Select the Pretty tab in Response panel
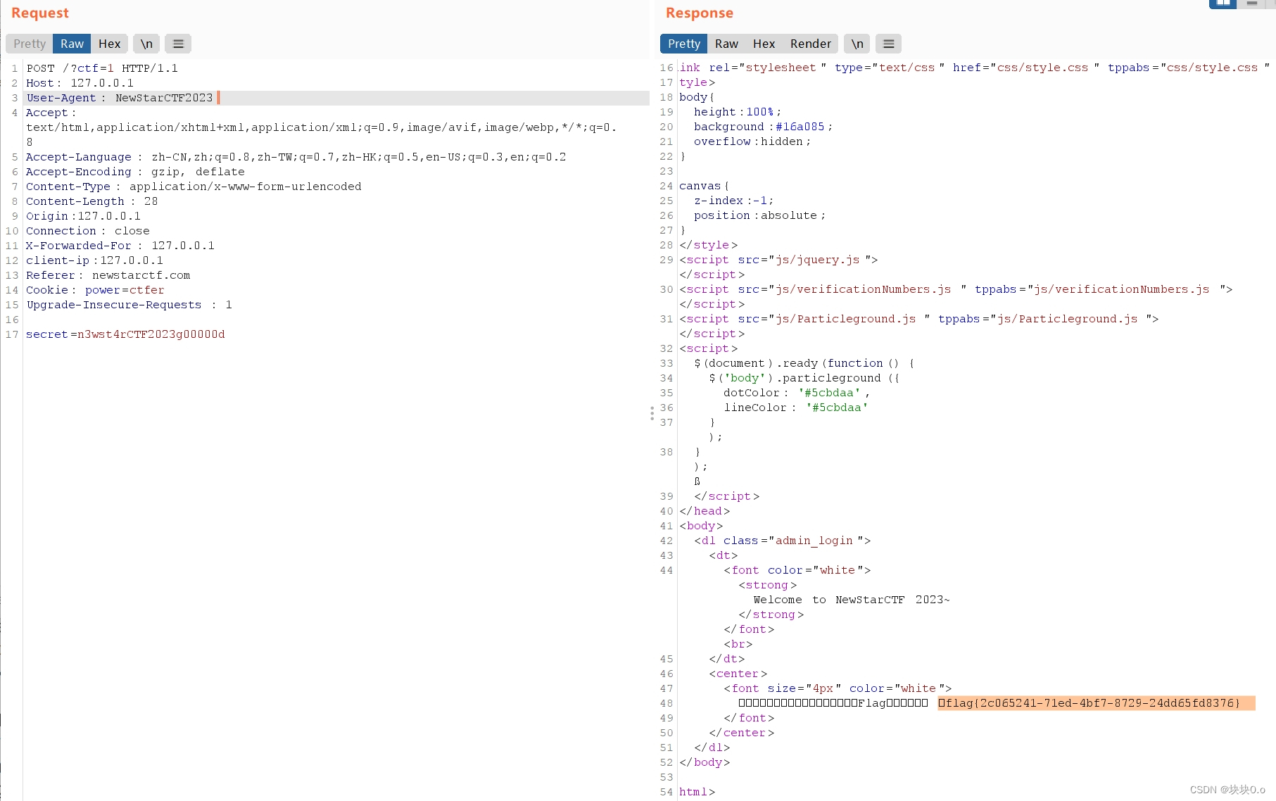1276x801 pixels. pos(684,44)
